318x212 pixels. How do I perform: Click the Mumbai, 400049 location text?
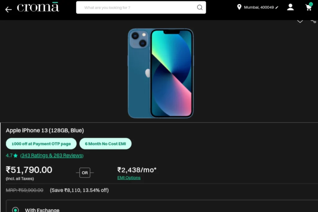click(x=259, y=7)
